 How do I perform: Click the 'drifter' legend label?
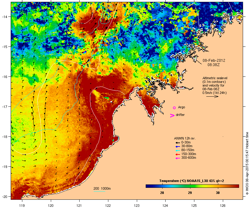[180, 115]
